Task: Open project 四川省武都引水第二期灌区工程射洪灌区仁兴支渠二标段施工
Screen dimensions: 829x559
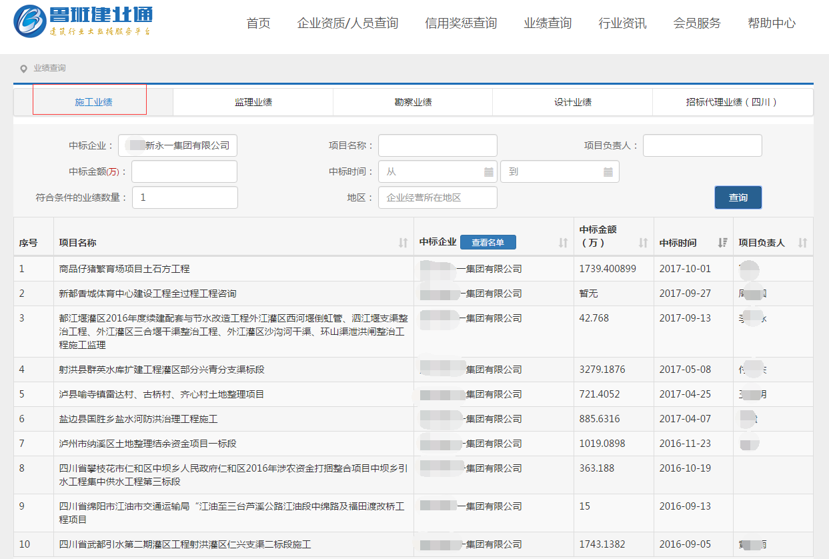Action: (x=185, y=545)
